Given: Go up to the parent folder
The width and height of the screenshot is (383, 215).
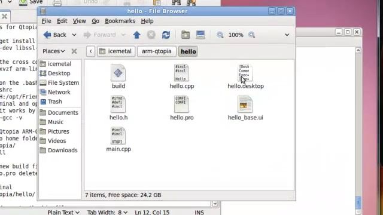Looking at the screenshot, I should (x=137, y=35).
